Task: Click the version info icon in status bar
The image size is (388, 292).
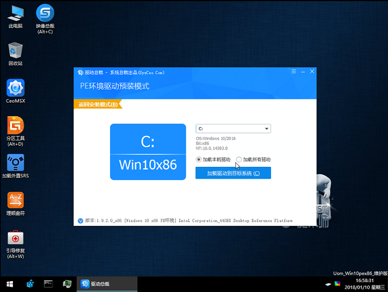Action: pyautogui.click(x=81, y=221)
